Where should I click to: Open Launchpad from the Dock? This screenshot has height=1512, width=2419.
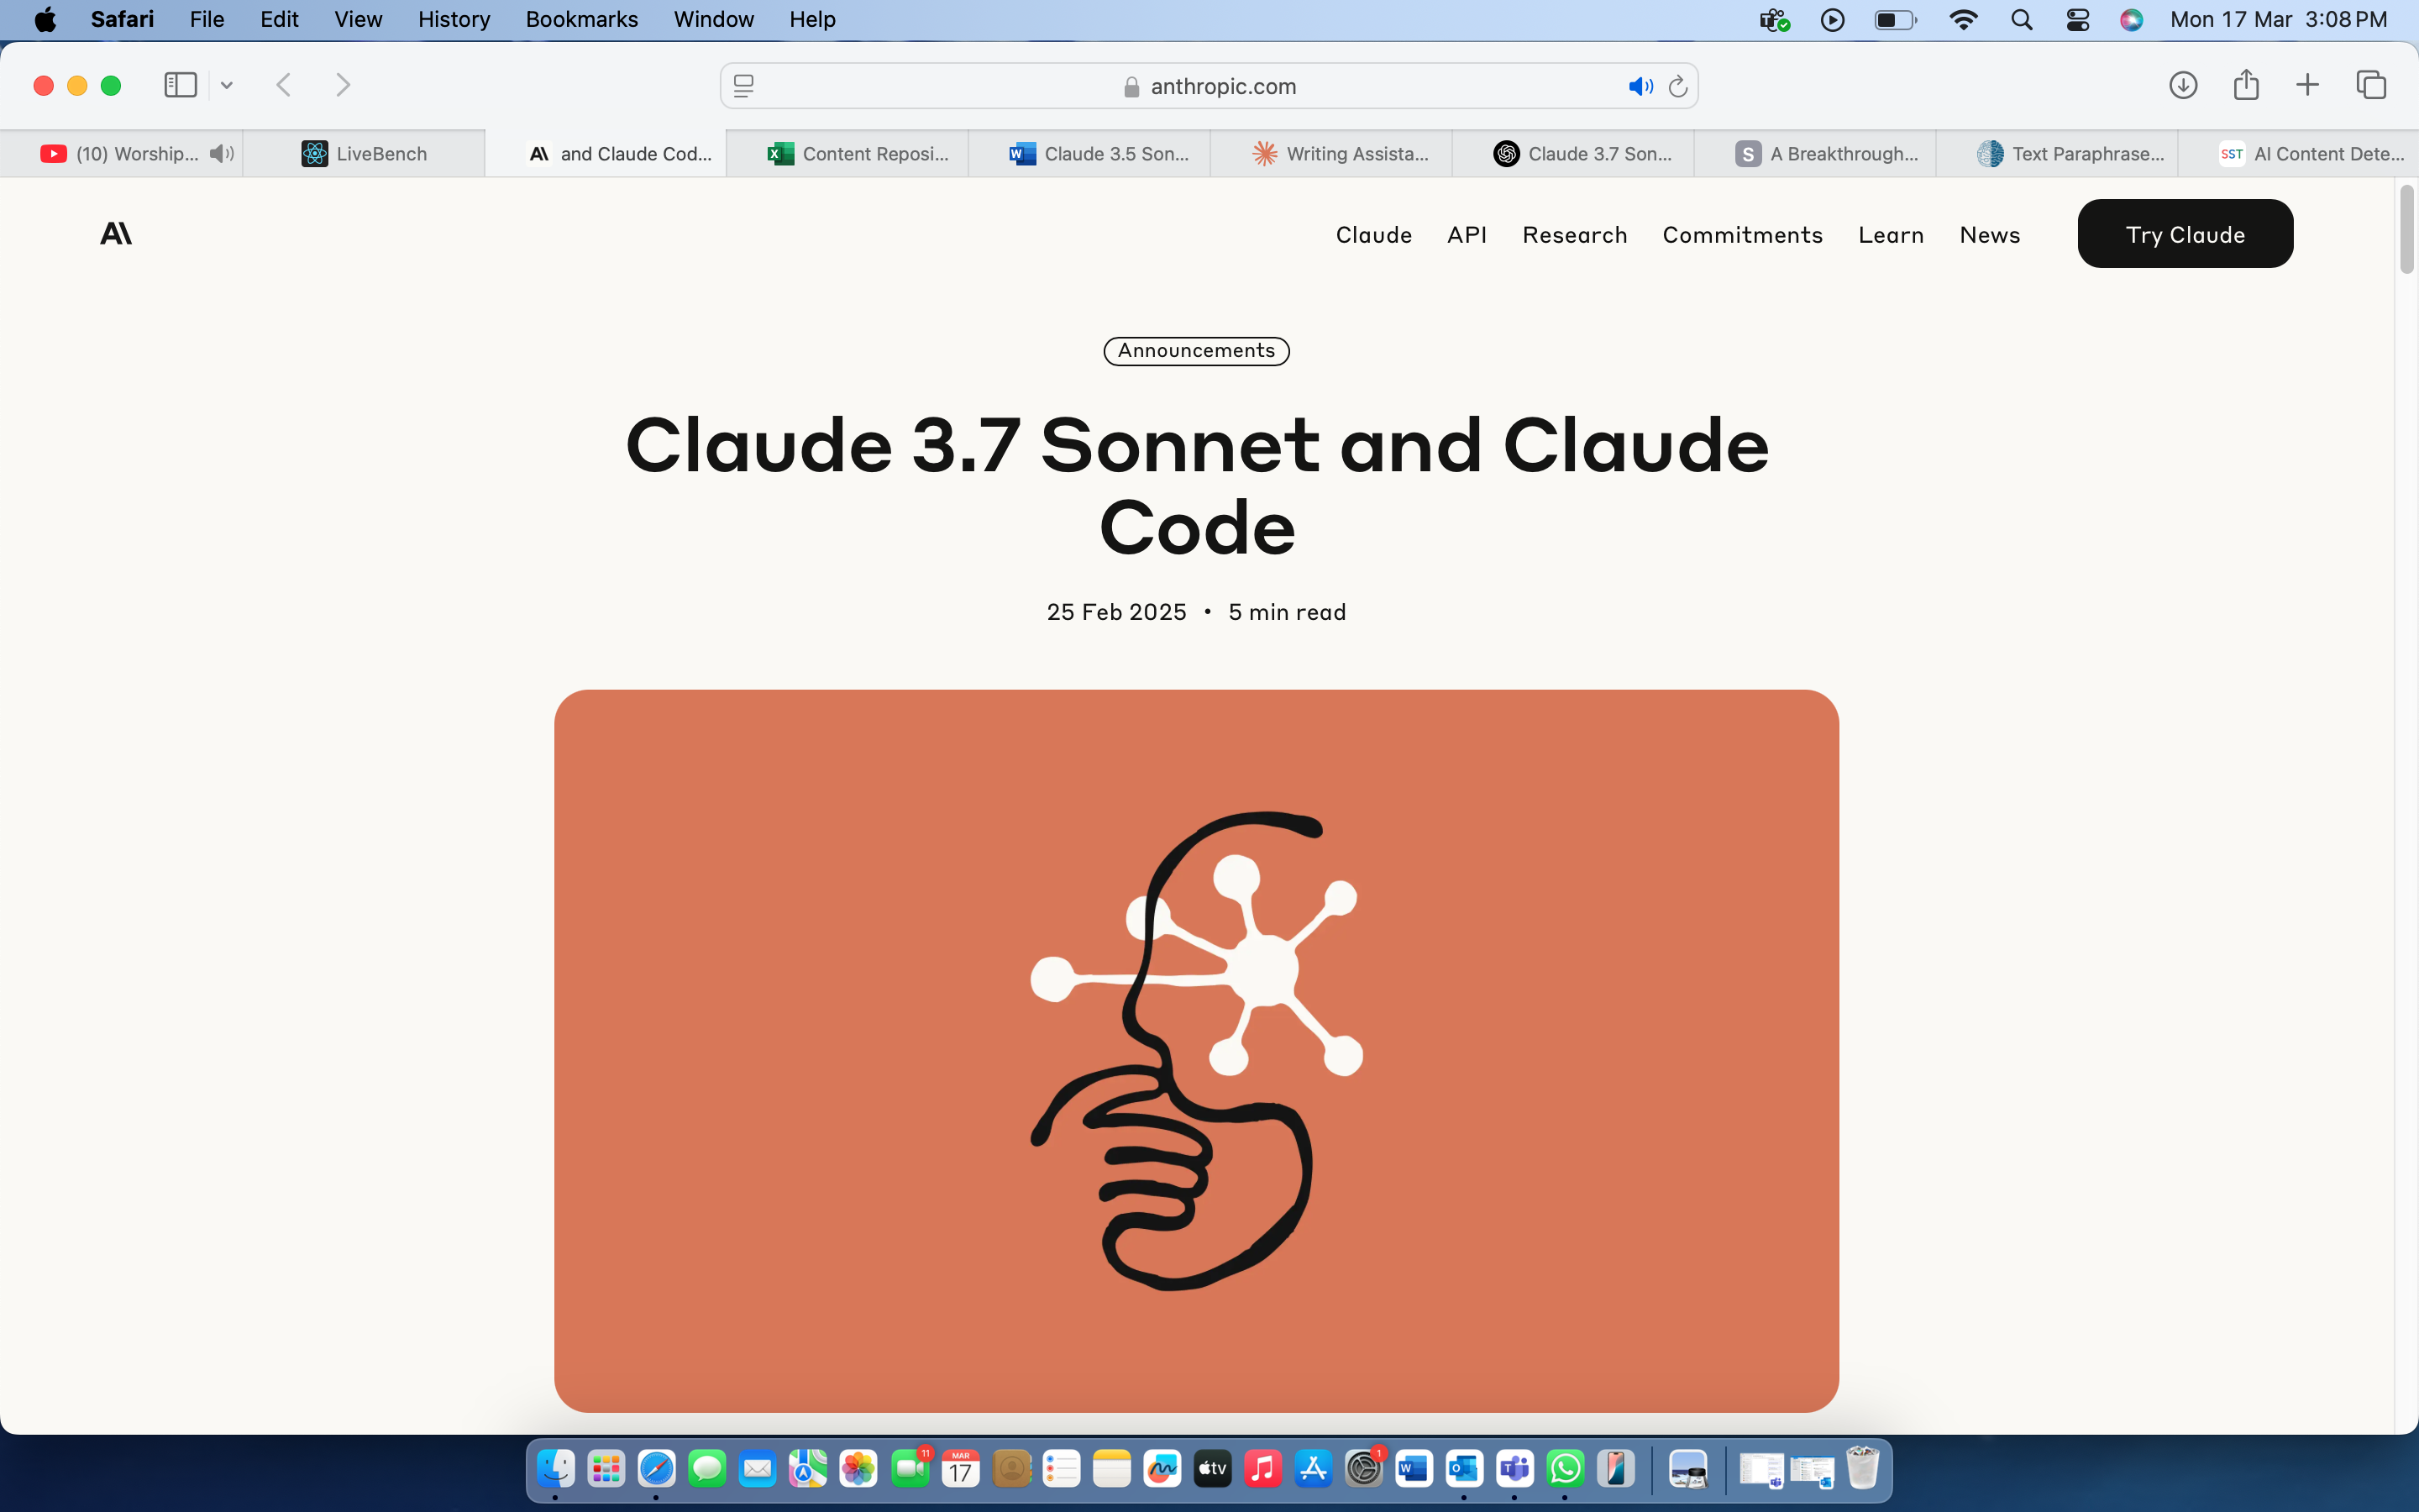pyautogui.click(x=606, y=1469)
